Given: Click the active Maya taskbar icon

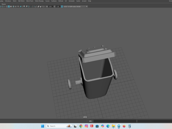Looking at the screenshot, I should 119,126.
